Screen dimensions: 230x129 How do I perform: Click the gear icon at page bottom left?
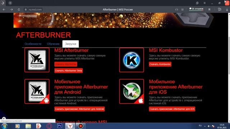[4, 118]
